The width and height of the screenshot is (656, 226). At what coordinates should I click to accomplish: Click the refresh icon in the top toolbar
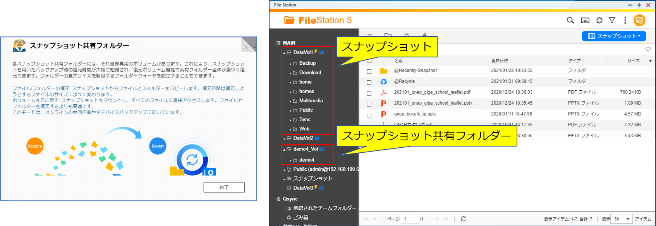[x=599, y=21]
